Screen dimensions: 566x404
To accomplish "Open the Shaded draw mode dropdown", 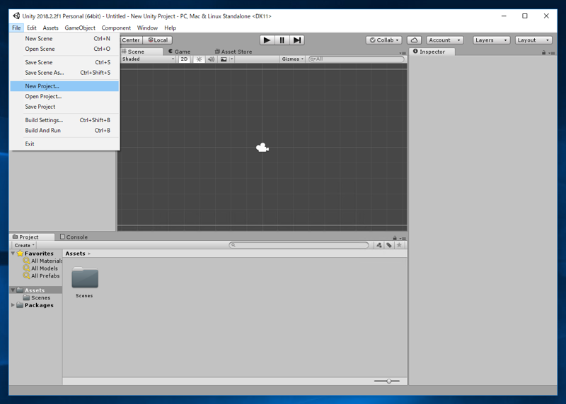I will click(149, 59).
